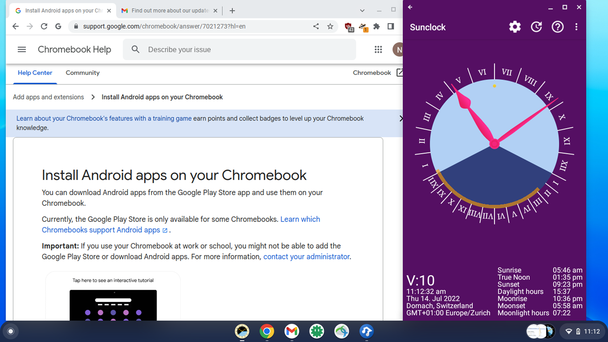Click the Dornach, Switzerland location text
Screen dimensions: 608x342
(440, 306)
